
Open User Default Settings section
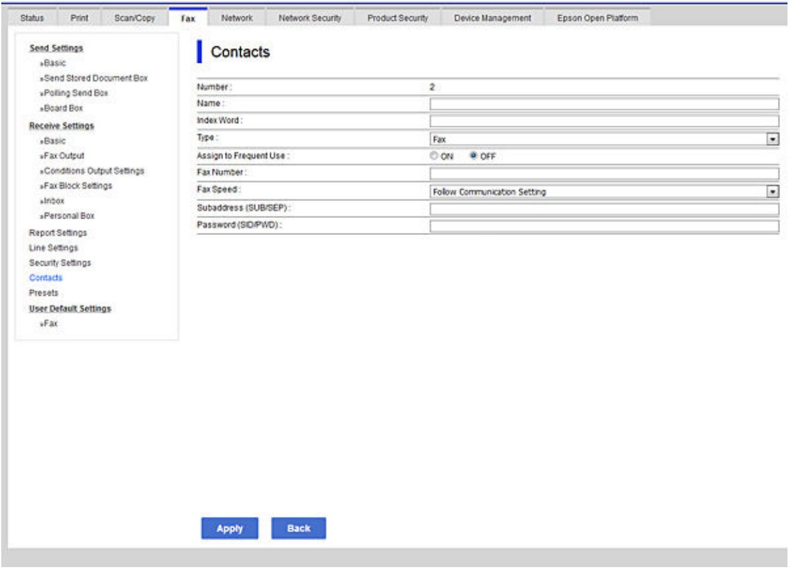70,309
